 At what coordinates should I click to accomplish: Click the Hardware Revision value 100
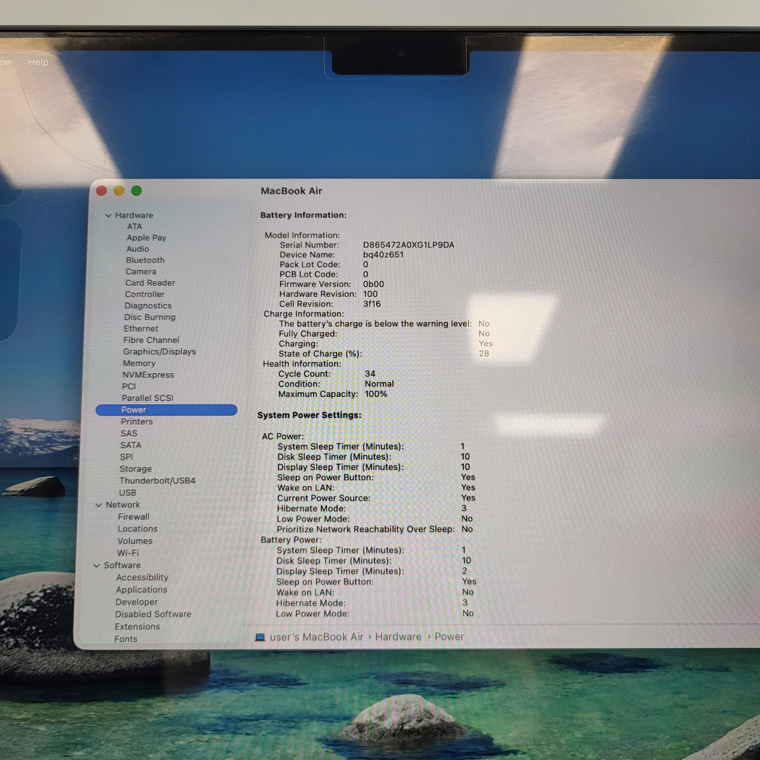coord(370,294)
